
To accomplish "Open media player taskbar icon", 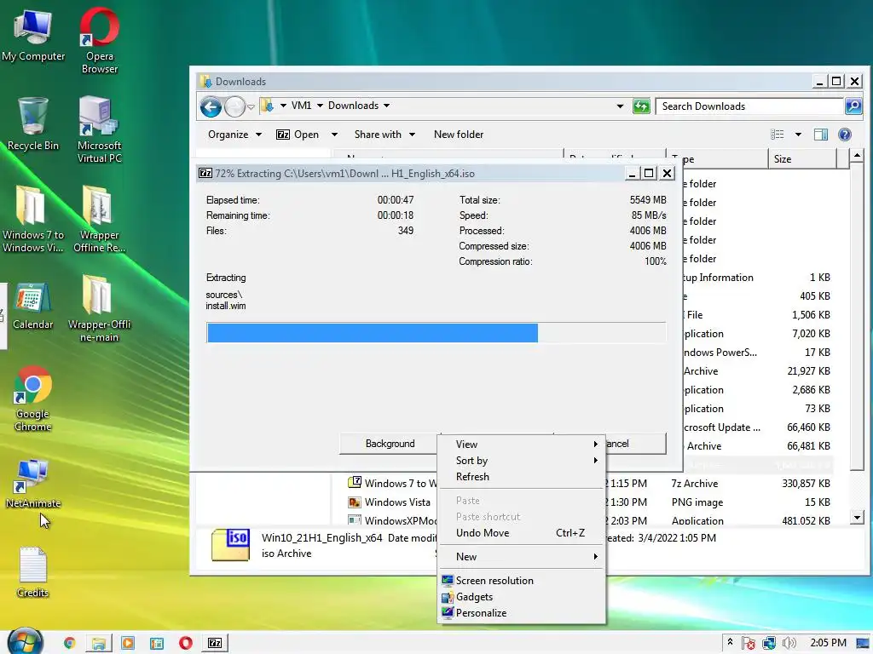I will click(128, 643).
